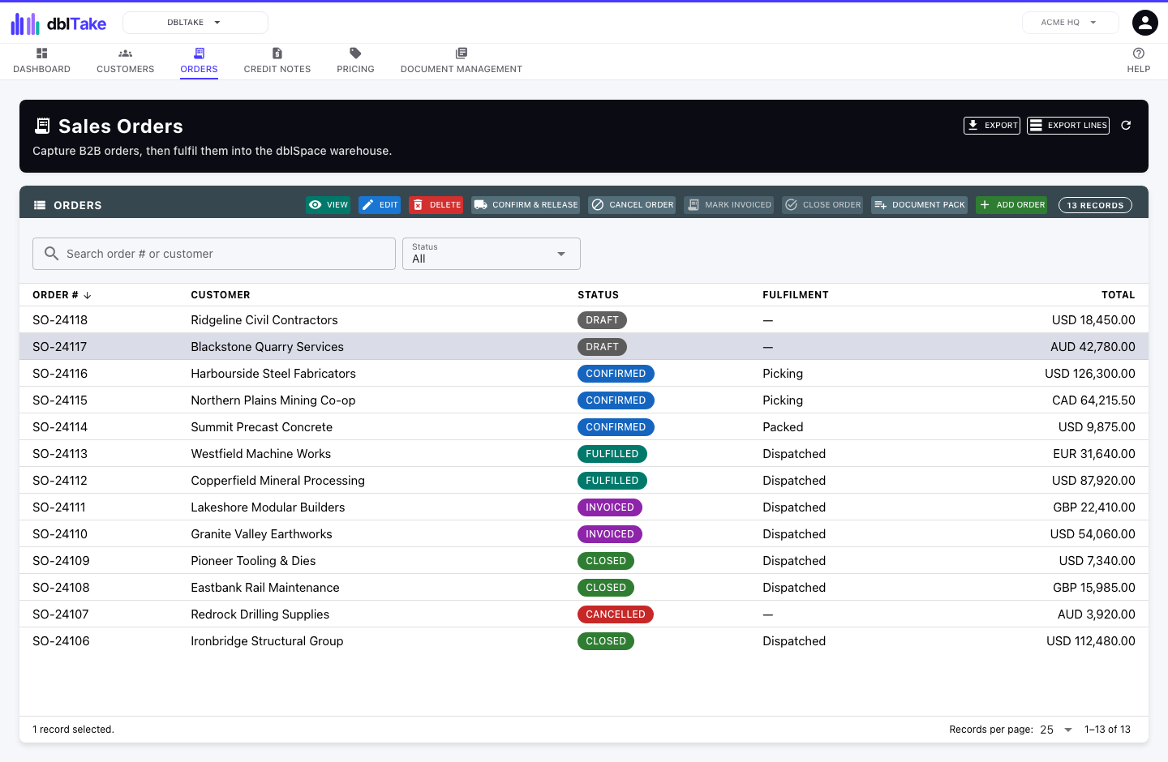Export orders with the Export button

pyautogui.click(x=991, y=126)
